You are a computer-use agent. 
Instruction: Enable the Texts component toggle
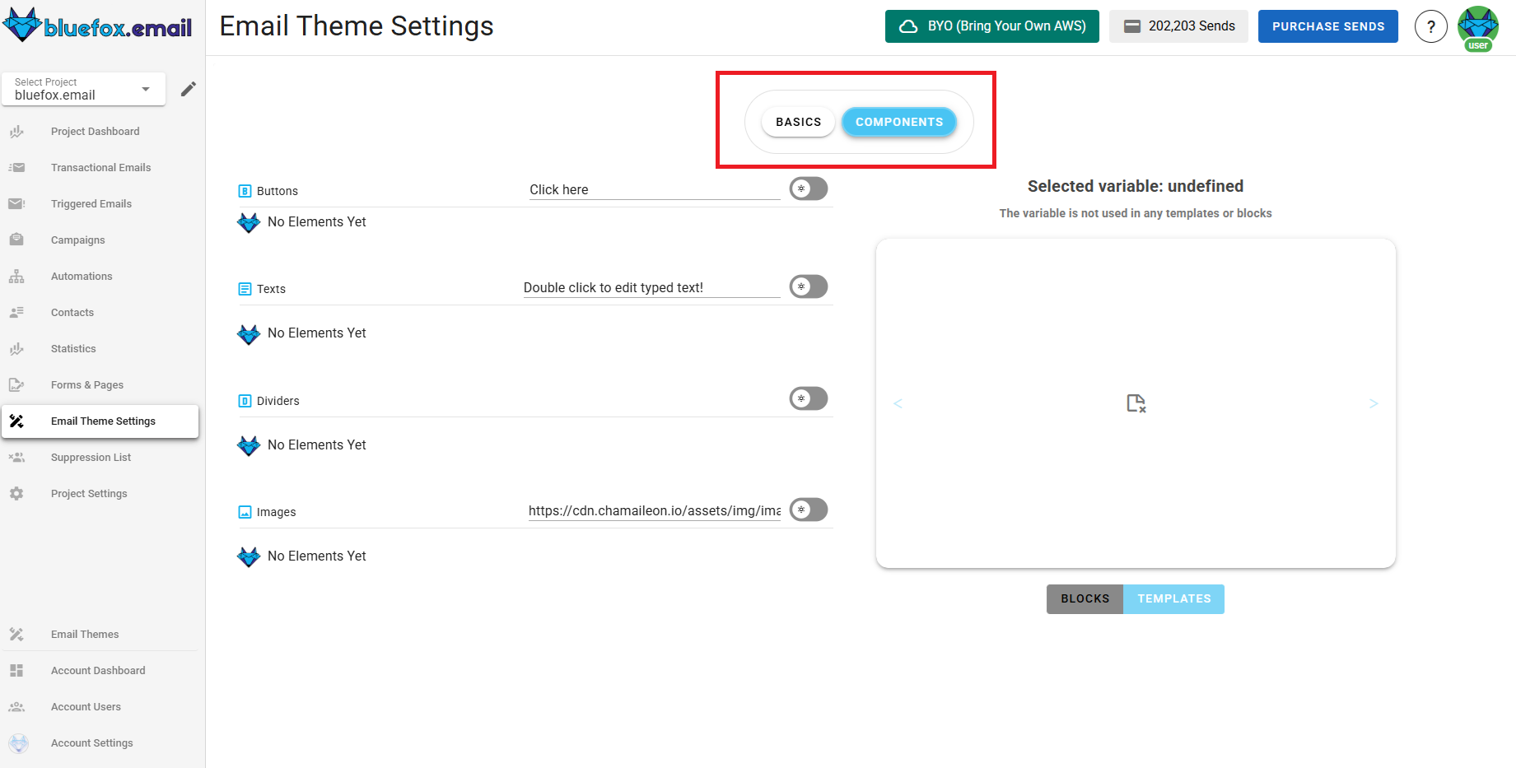[808, 286]
